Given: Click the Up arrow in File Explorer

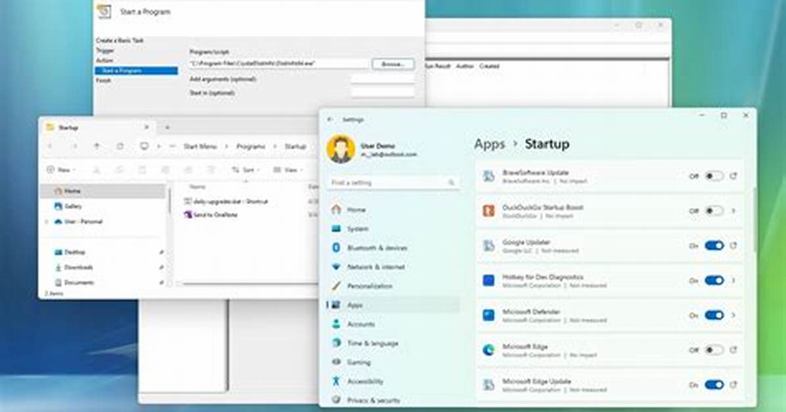Looking at the screenshot, I should [x=97, y=146].
